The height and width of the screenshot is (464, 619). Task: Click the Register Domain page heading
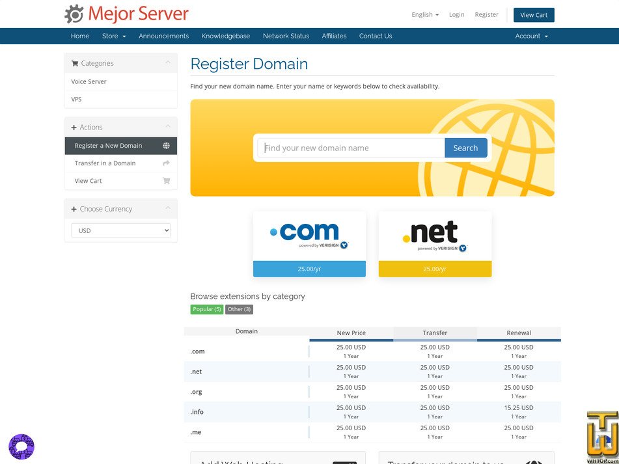pos(249,64)
